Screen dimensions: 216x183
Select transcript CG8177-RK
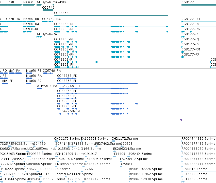[x=199, y=47]
